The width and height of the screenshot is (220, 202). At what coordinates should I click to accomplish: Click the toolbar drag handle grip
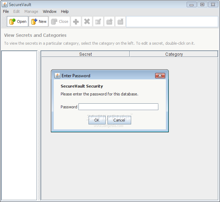[x=4, y=21]
